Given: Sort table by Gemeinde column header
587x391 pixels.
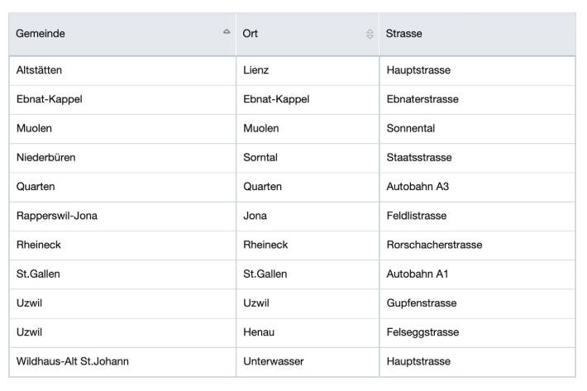Looking at the screenshot, I should [122, 34].
